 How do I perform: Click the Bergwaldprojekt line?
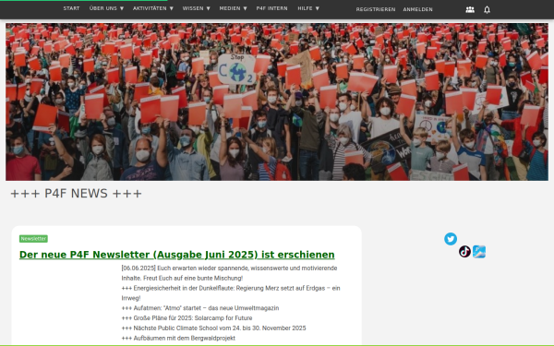coord(178,339)
